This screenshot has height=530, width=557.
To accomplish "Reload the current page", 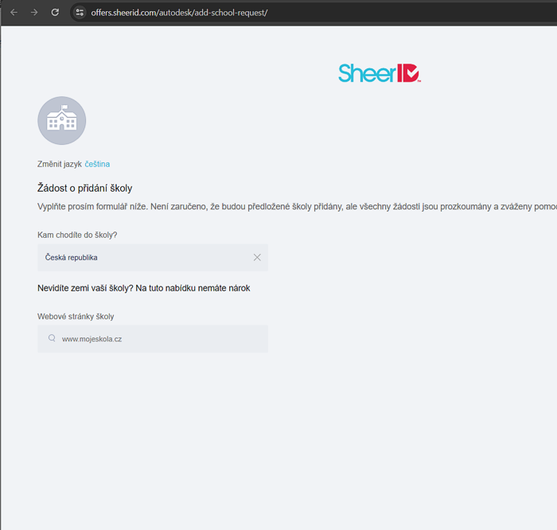I will [55, 13].
